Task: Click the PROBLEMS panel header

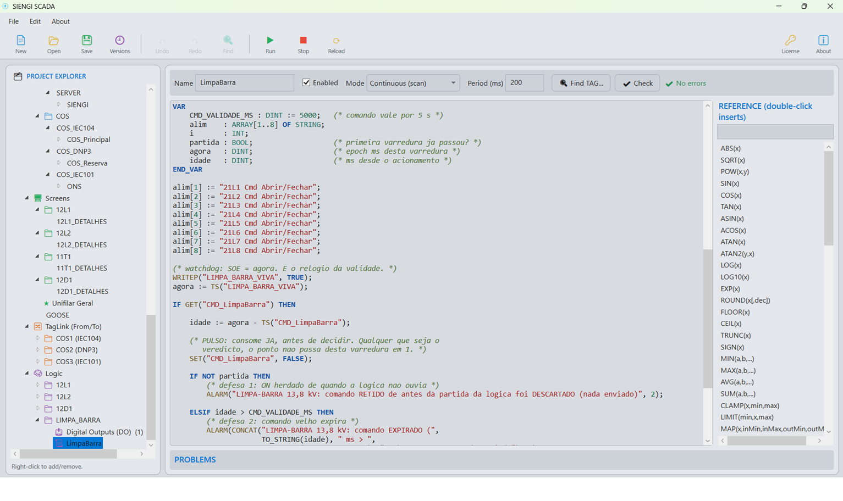Action: tap(195, 460)
